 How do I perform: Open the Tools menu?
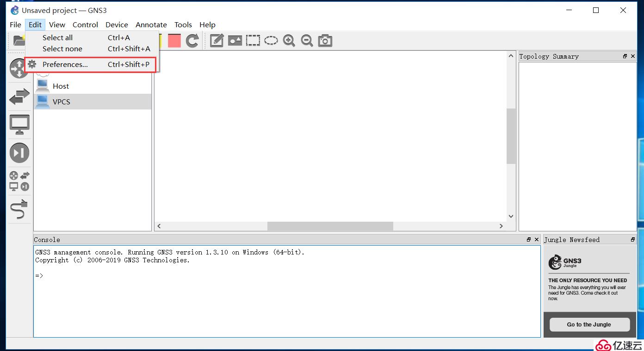tap(183, 24)
